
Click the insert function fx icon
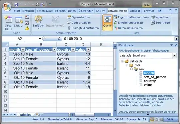59,39
